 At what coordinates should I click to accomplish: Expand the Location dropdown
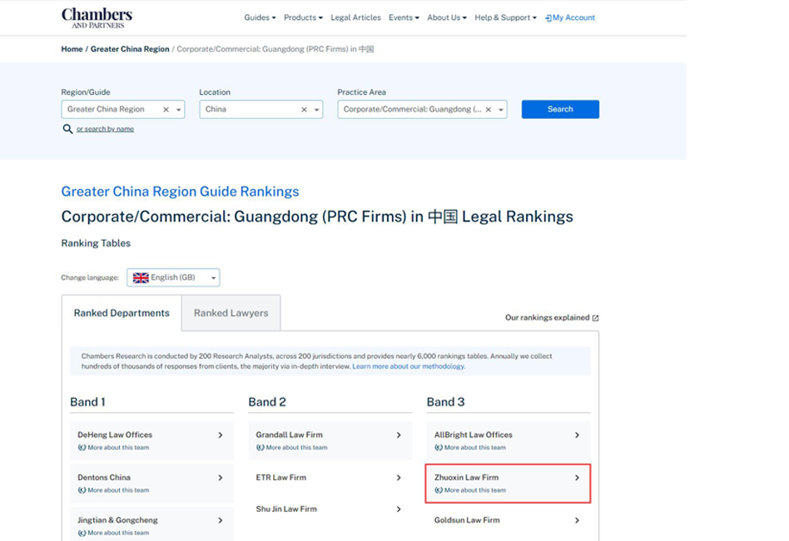click(316, 110)
